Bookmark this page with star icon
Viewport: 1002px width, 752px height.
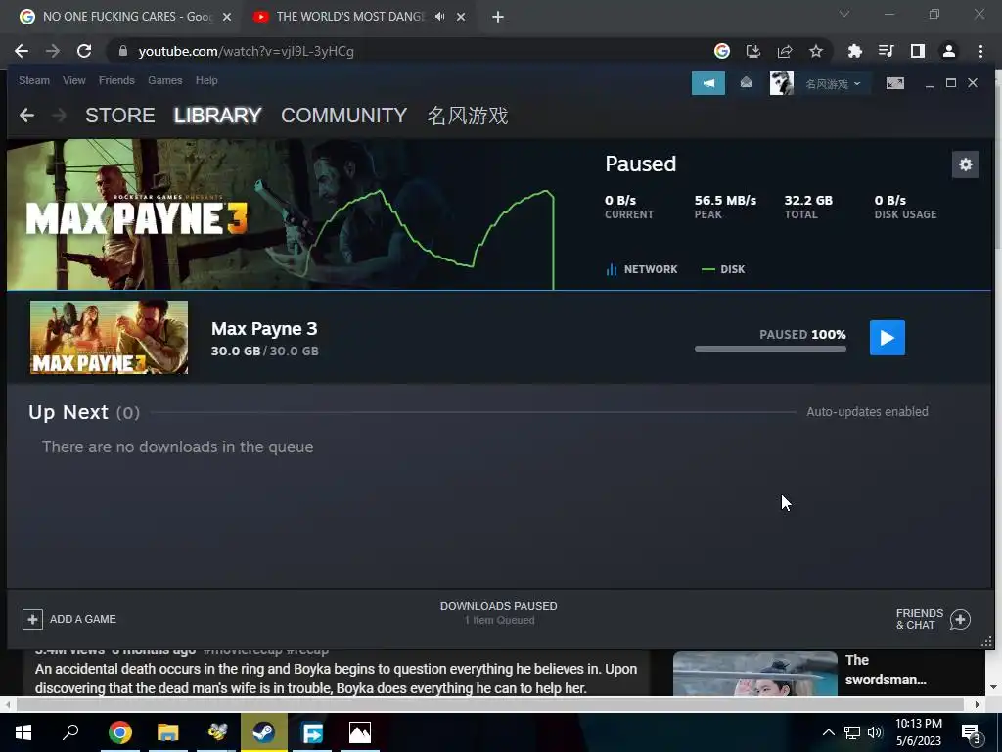[815, 51]
